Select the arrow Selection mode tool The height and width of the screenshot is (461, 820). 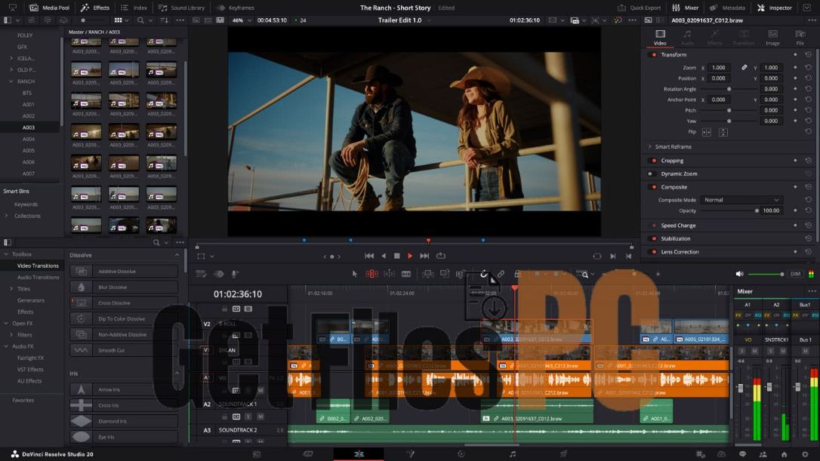[x=355, y=274]
